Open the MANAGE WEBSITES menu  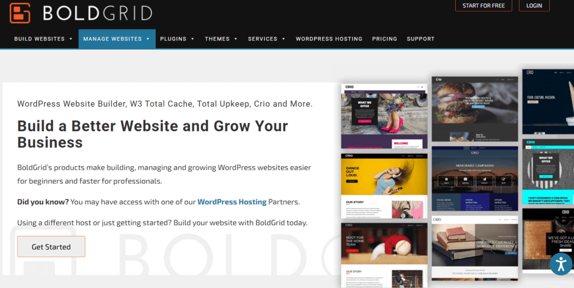coord(117,39)
